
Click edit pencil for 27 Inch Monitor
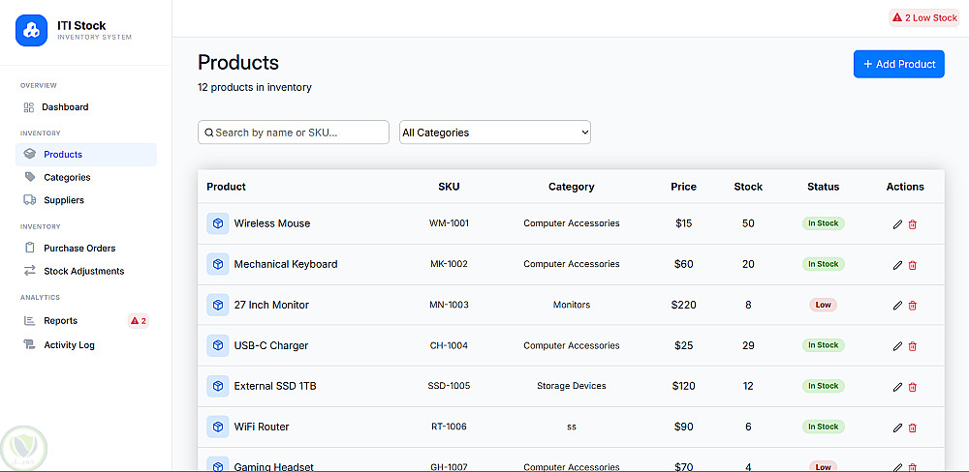point(897,306)
